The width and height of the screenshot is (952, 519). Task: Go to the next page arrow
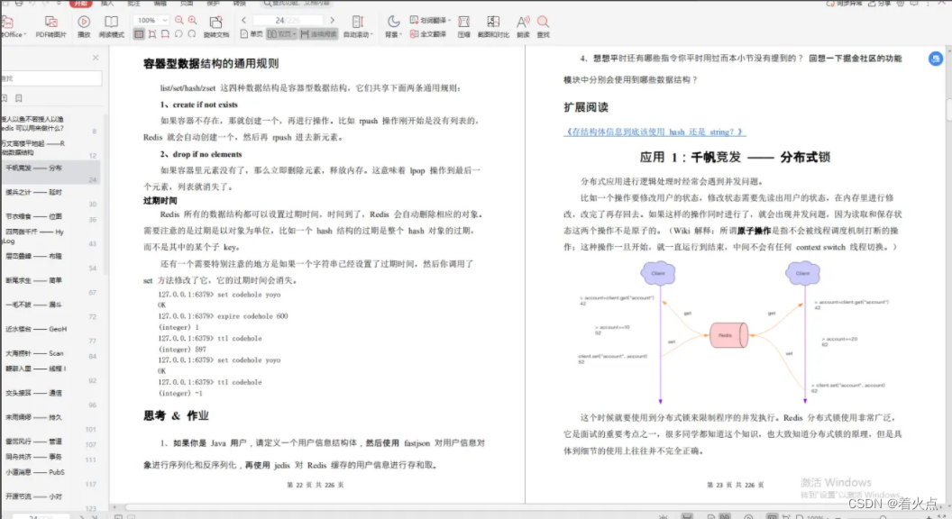click(x=332, y=20)
